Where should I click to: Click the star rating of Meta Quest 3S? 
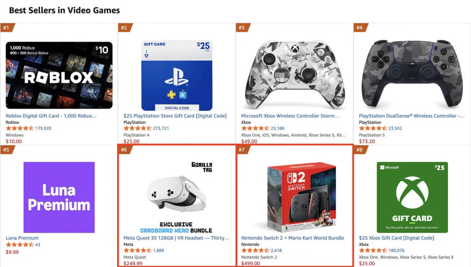pyautogui.click(x=137, y=250)
